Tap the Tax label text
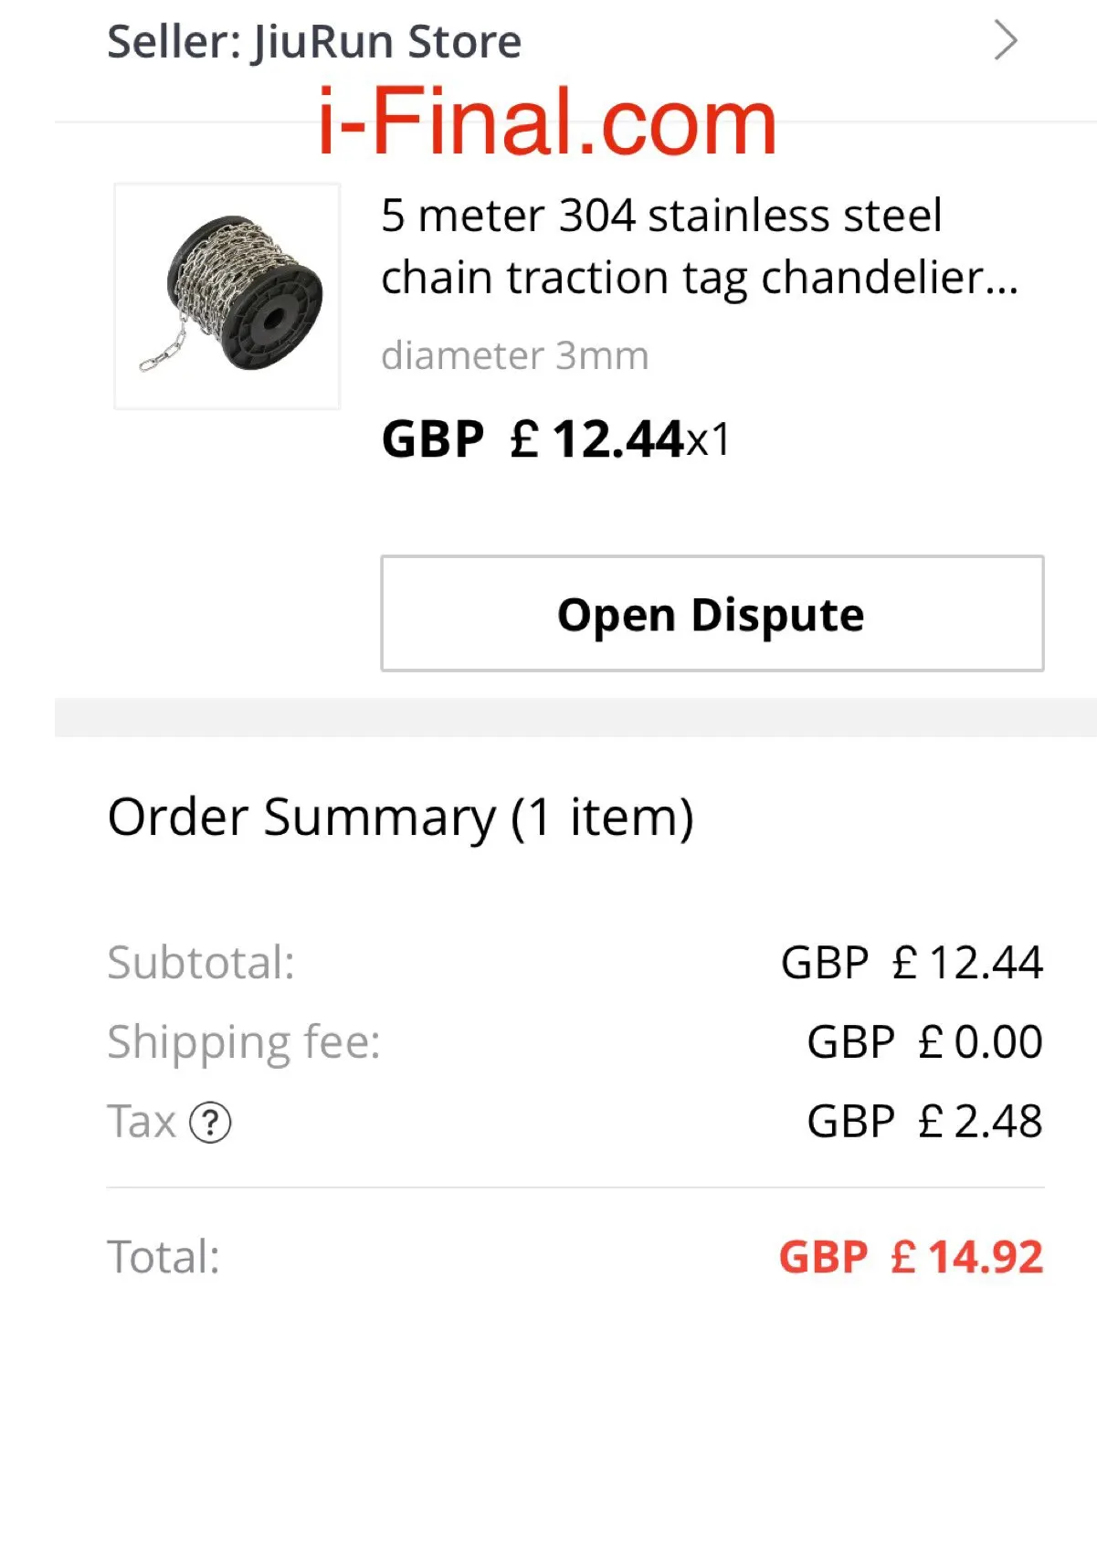The width and height of the screenshot is (1097, 1552). [142, 1122]
